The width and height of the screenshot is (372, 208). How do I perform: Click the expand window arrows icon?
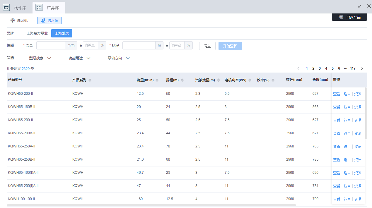360,6
